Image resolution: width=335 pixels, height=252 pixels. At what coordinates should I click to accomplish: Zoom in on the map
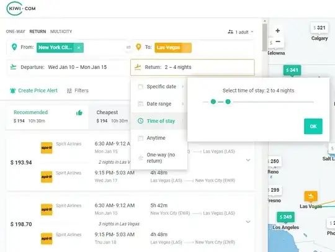[x=277, y=31]
